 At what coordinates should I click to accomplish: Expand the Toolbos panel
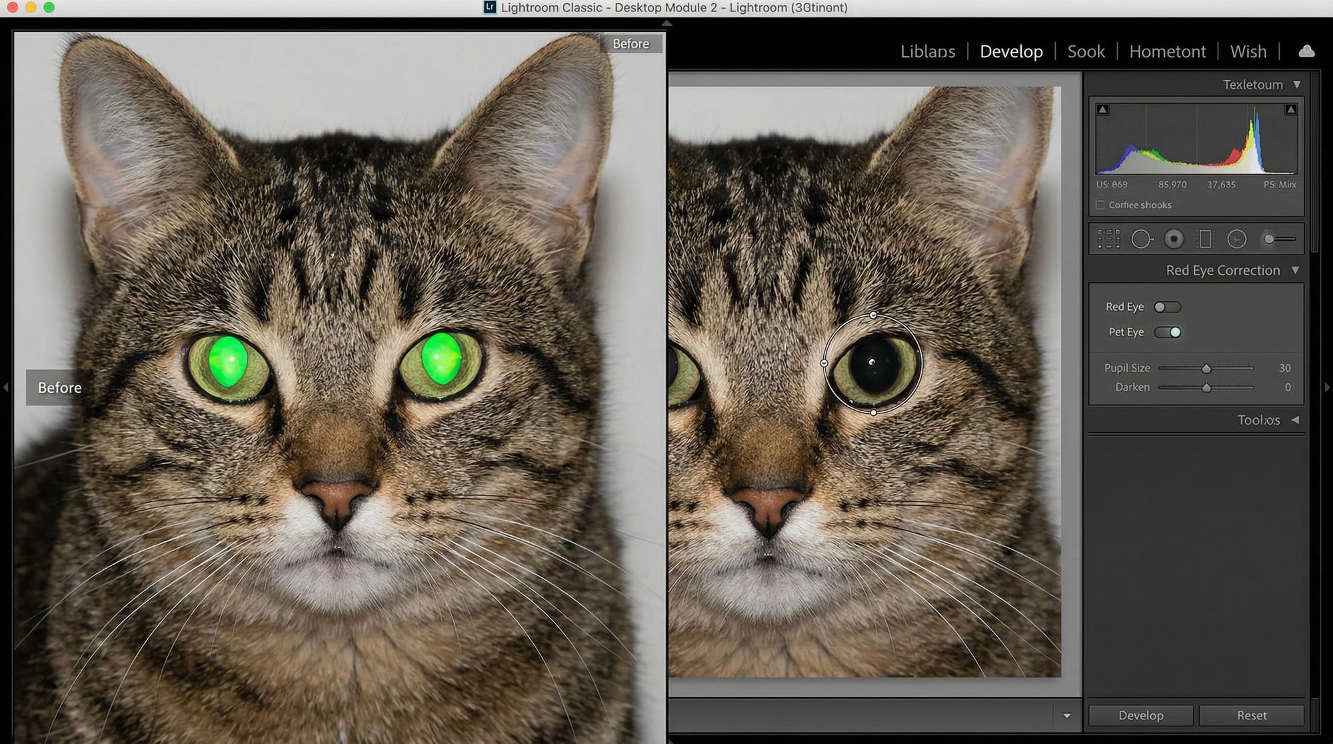pyautogui.click(x=1296, y=420)
